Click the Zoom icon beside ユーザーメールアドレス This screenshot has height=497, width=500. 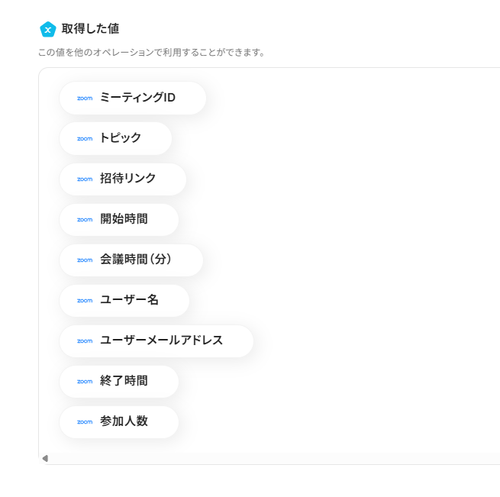pyautogui.click(x=85, y=341)
